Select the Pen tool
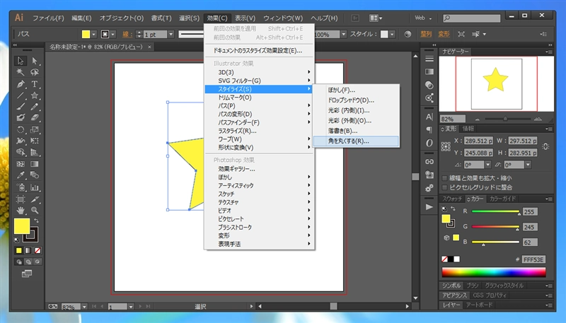Image resolution: width=566 pixels, height=323 pixels. click(21, 84)
